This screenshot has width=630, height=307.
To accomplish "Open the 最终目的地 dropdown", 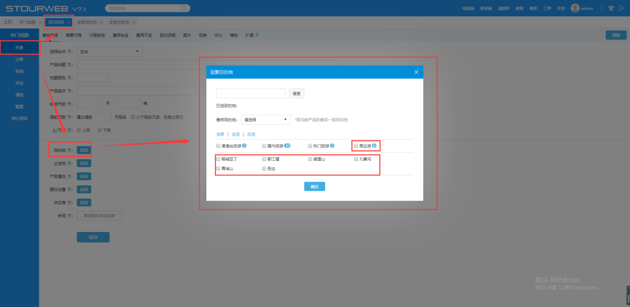I will tap(266, 120).
